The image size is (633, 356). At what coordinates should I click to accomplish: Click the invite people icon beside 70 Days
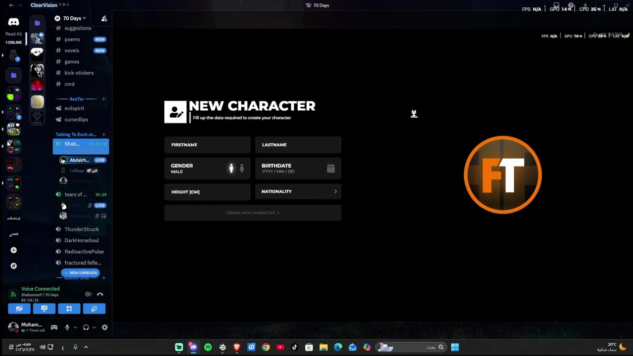104,18
